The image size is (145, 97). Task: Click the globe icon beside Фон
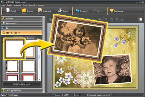(3, 28)
